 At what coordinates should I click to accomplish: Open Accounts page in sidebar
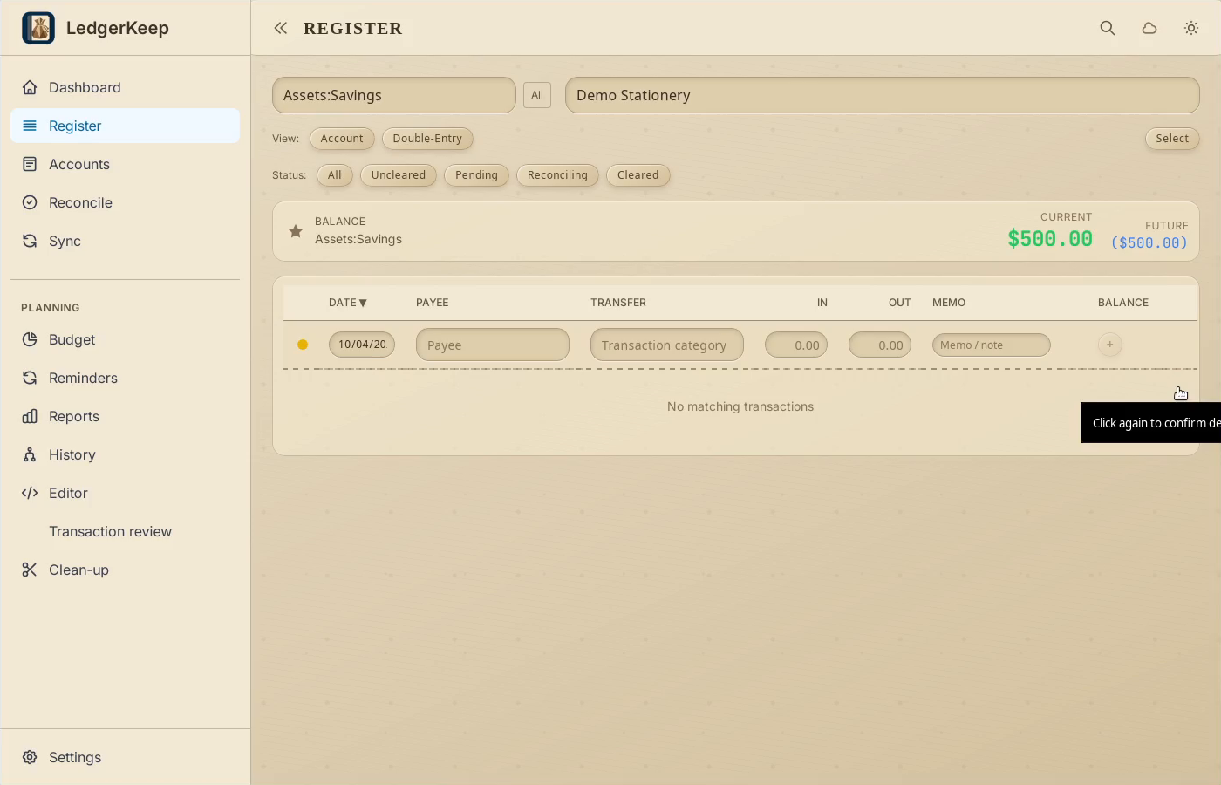(x=125, y=164)
